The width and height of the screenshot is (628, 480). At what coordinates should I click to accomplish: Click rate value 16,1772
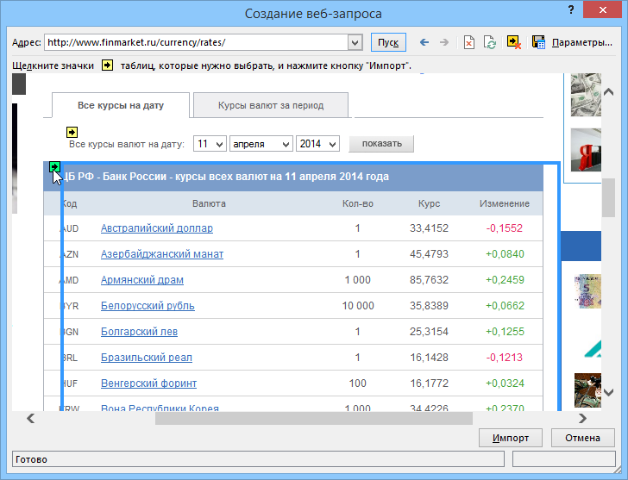[x=429, y=383]
